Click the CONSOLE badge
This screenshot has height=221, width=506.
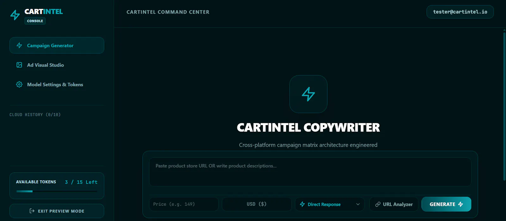point(35,21)
